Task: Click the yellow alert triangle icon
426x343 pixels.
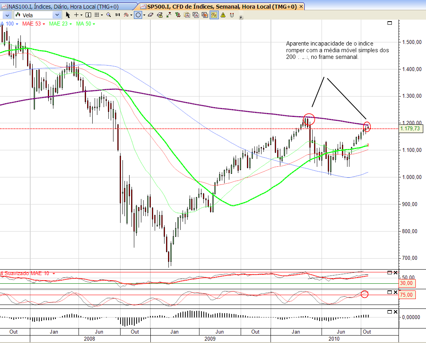Action: click(223, 15)
